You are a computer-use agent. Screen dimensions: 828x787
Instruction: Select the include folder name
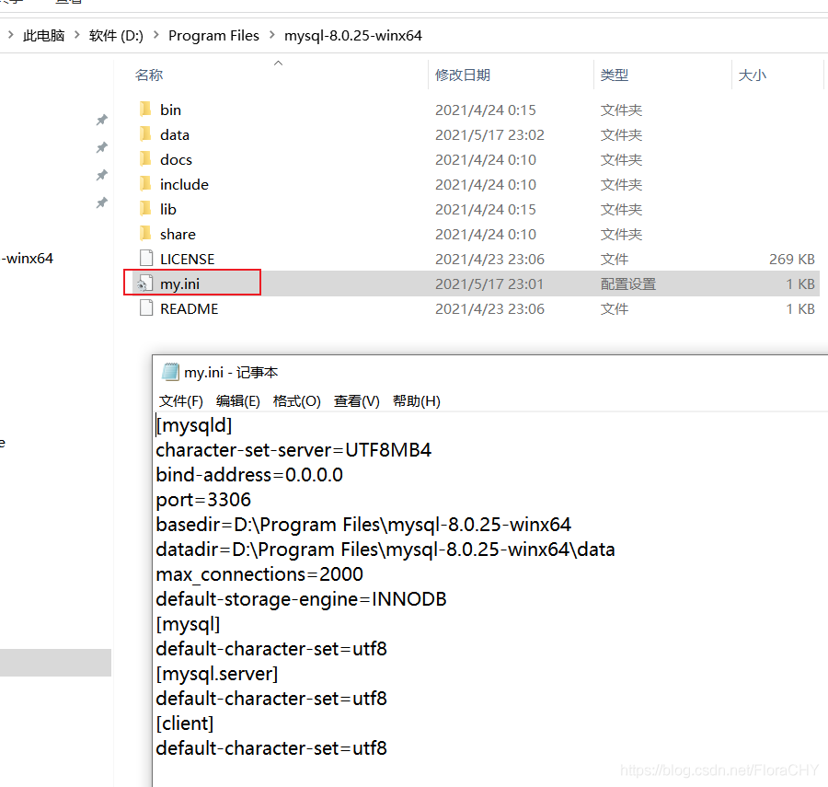184,184
